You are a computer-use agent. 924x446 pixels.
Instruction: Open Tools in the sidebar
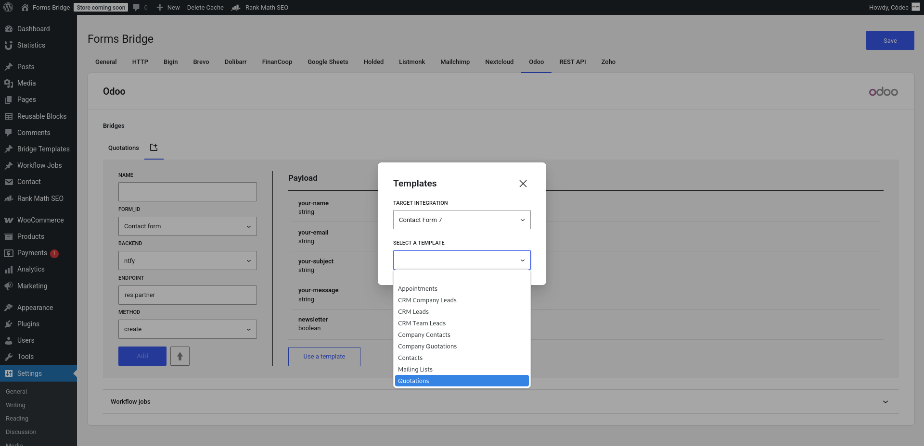[x=38, y=357]
